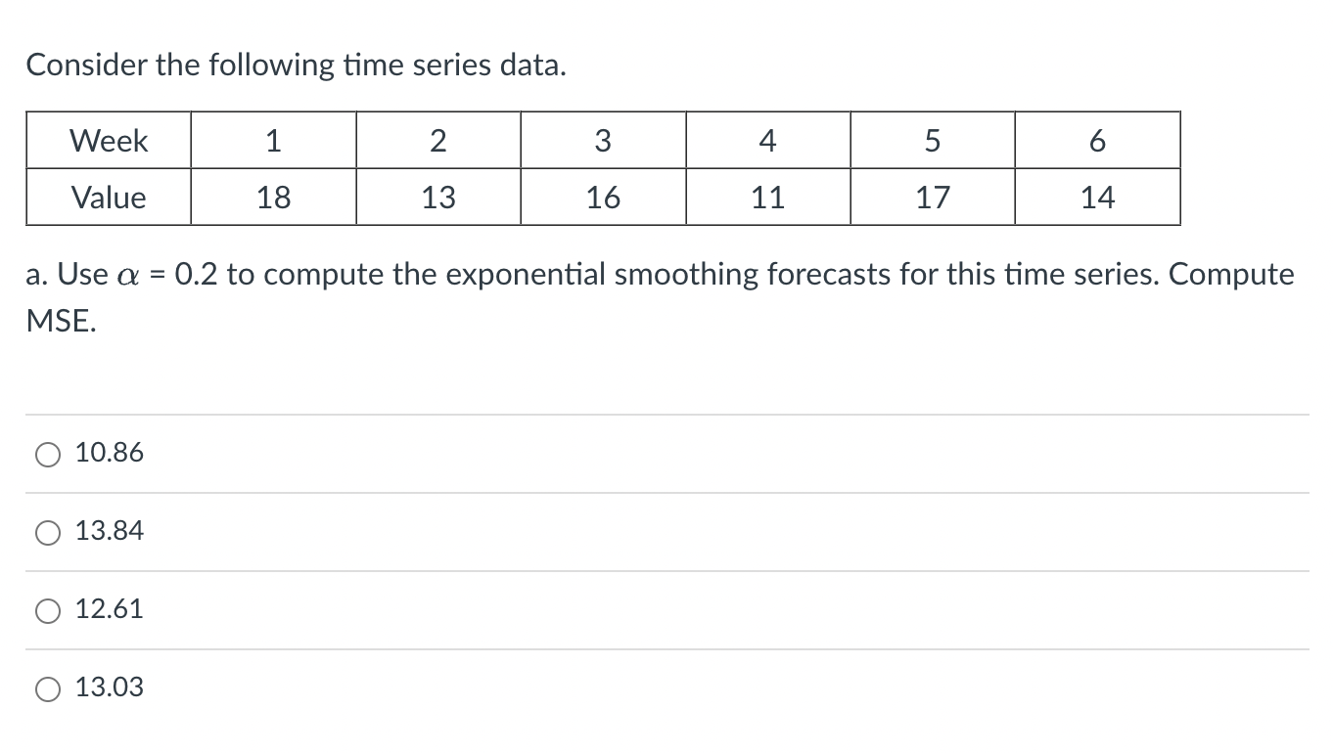Click the table cell containing 13
1333x753 pixels.
pyautogui.click(x=437, y=197)
